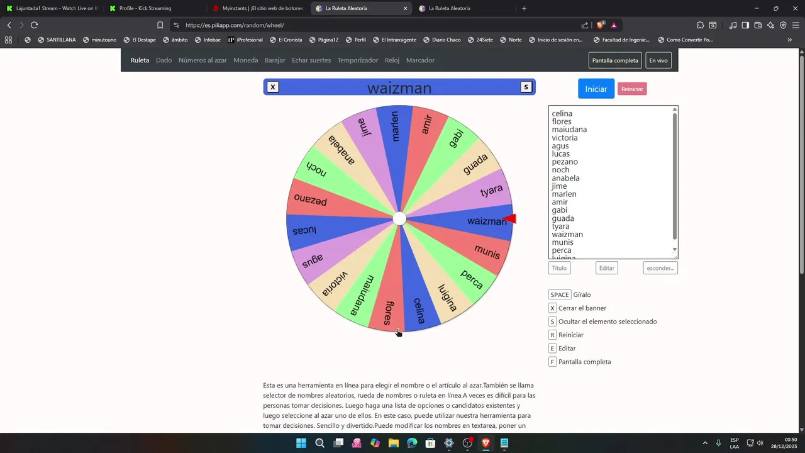Screen dimensions: 805x453
Task: Switch to the second La Ruleta Aleatoria tab
Action: 464,8
